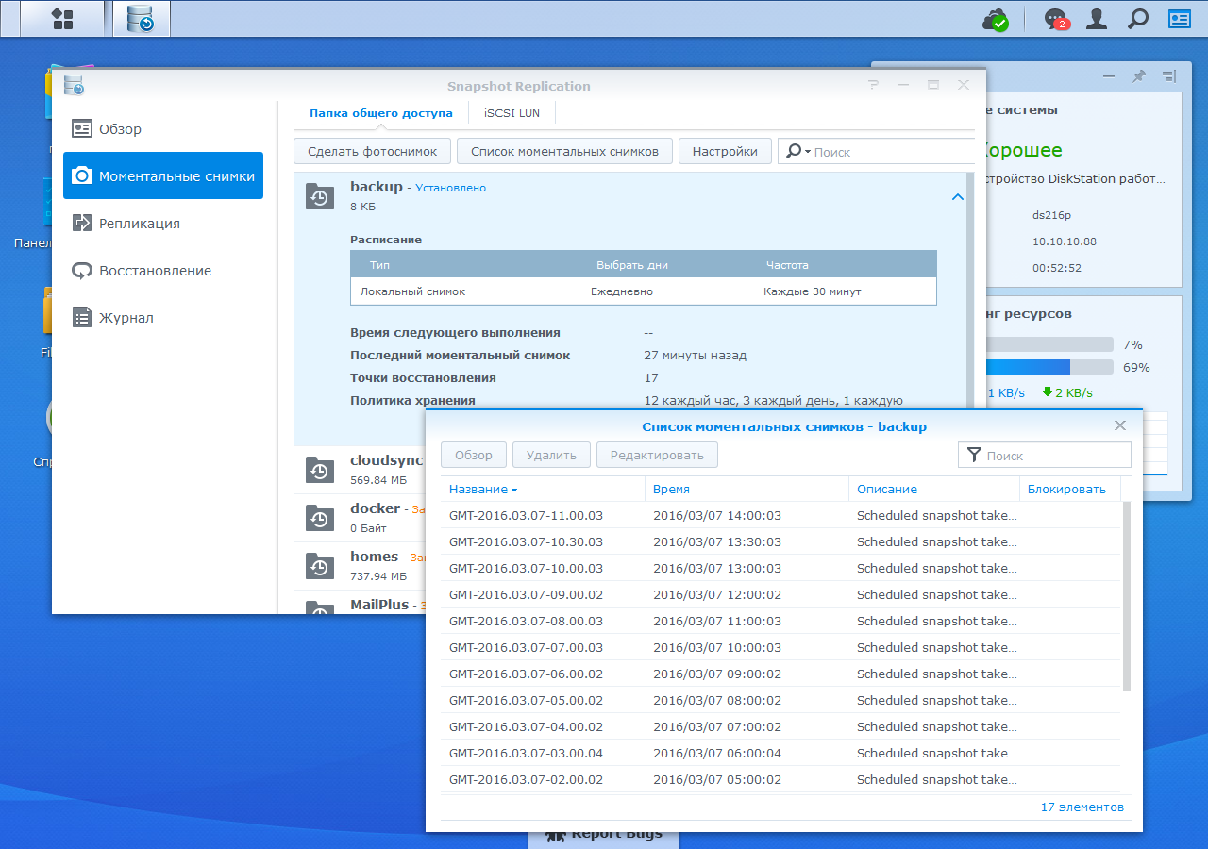Select snapshot GMT-2016.03.07-06.00.02
Image resolution: width=1208 pixels, height=849 pixels.
780,674
